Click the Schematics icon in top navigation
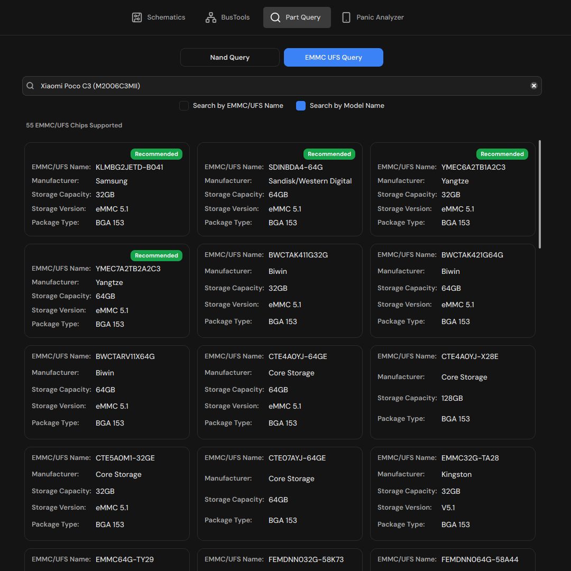The width and height of the screenshot is (571, 571). pyautogui.click(x=136, y=17)
